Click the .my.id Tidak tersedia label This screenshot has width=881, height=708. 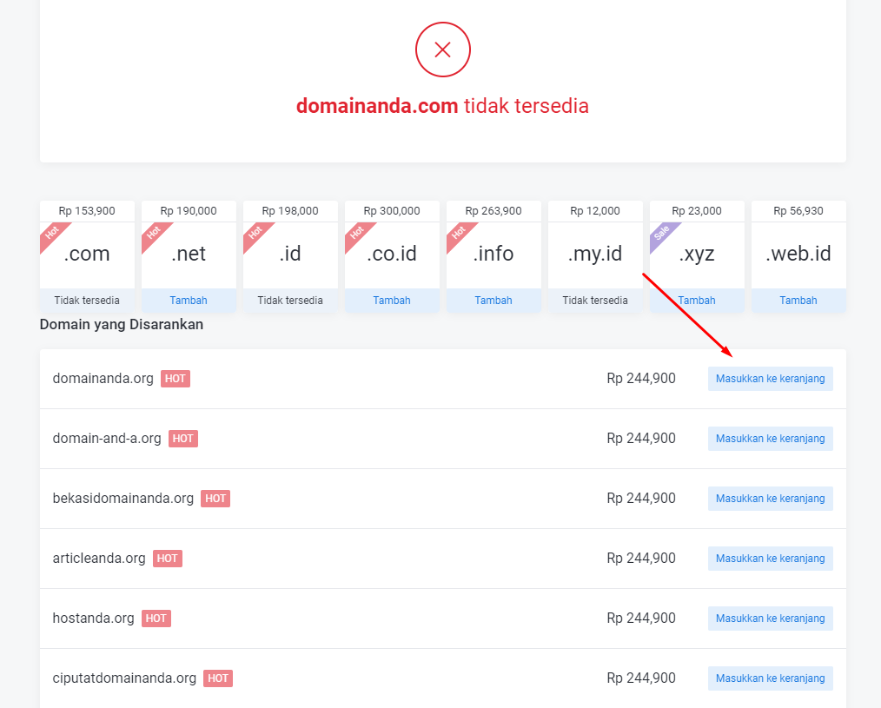tap(595, 301)
